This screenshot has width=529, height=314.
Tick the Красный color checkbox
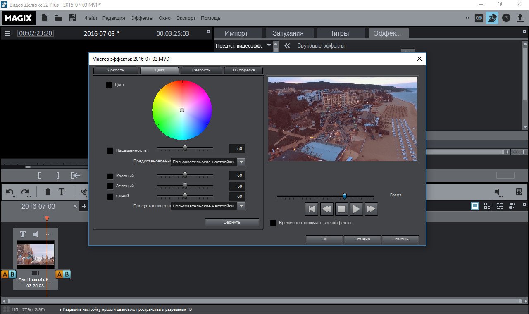tap(110, 176)
